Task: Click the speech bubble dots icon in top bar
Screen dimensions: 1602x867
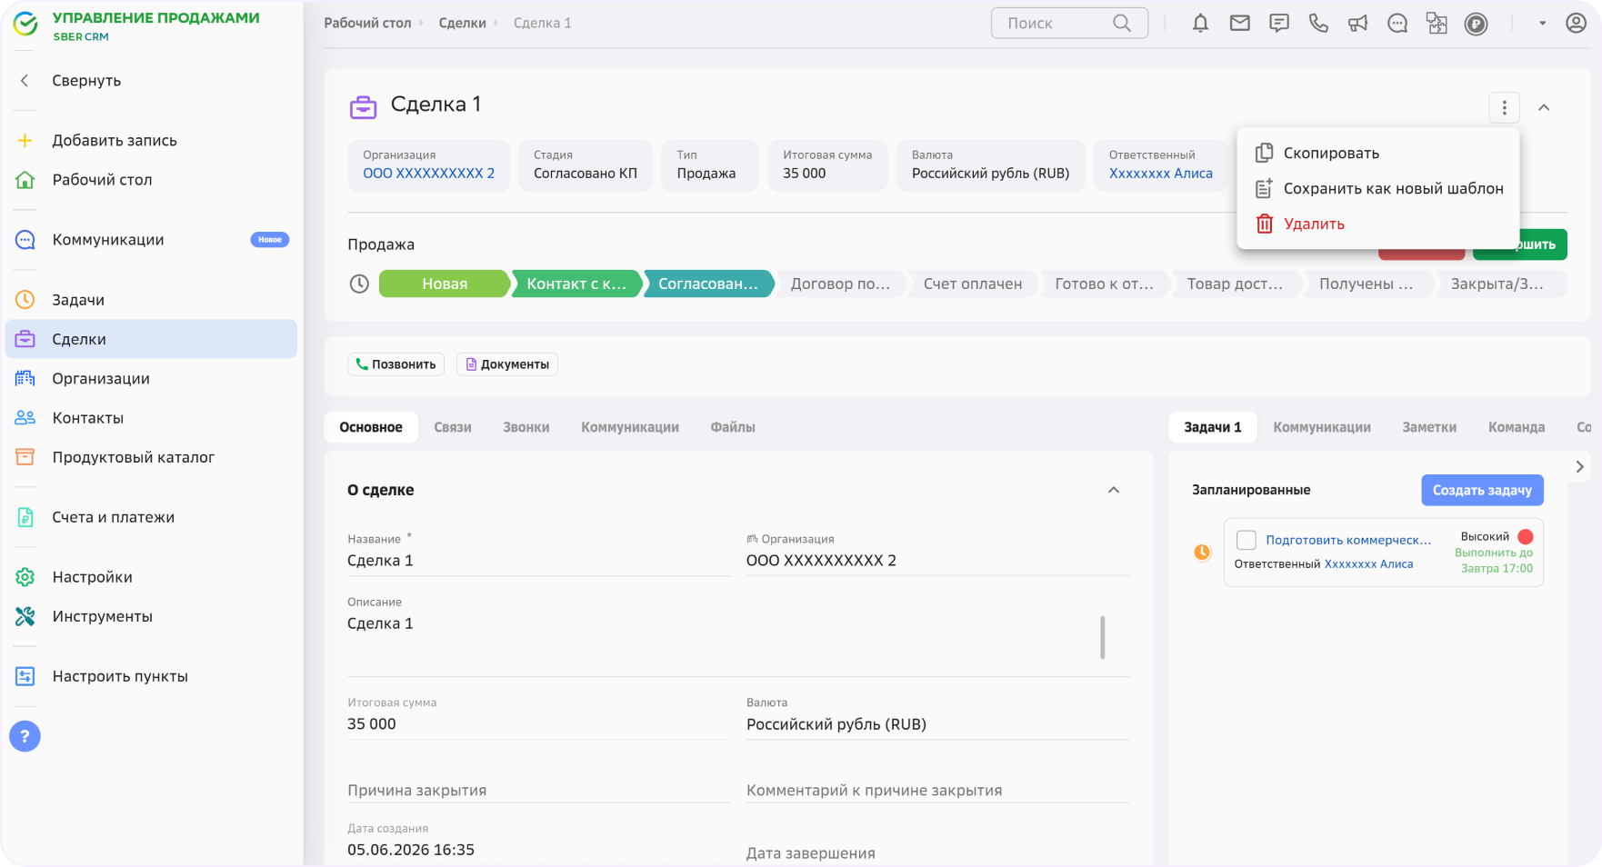Action: [1397, 24]
